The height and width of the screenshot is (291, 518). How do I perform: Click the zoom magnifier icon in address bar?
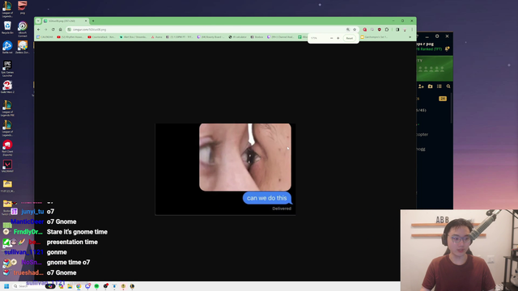(348, 30)
